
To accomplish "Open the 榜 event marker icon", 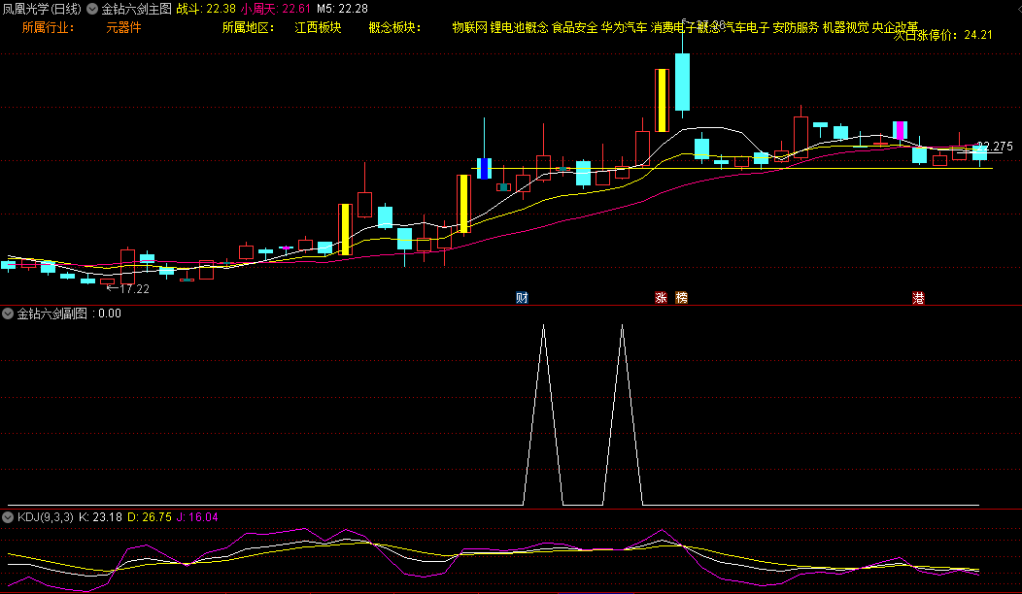I will [682, 298].
